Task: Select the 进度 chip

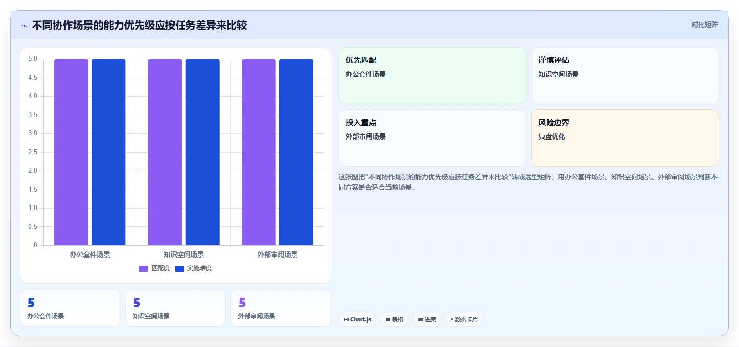Action: 427,319
